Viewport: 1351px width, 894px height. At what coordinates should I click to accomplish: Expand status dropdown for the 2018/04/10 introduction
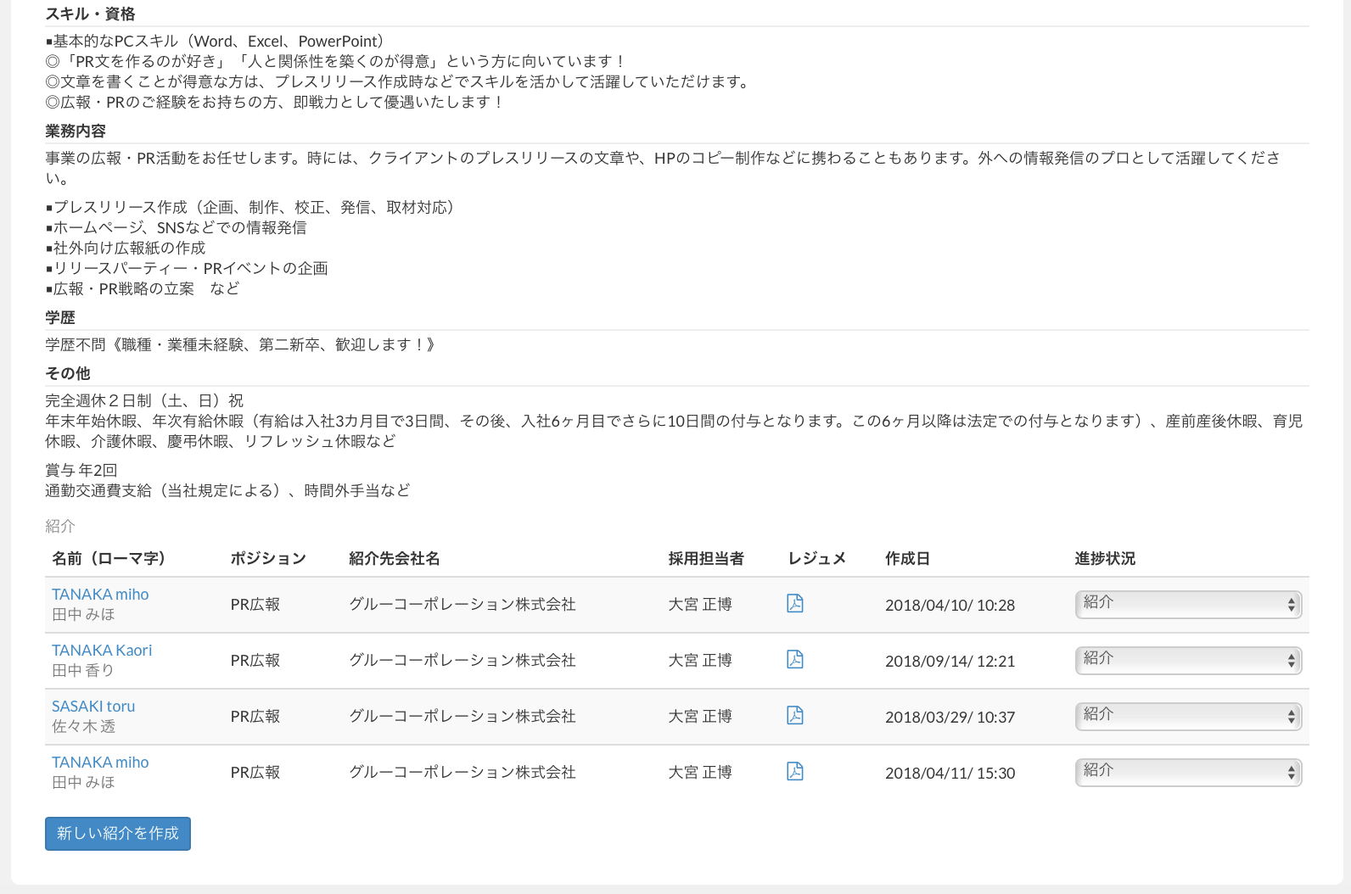point(1187,604)
